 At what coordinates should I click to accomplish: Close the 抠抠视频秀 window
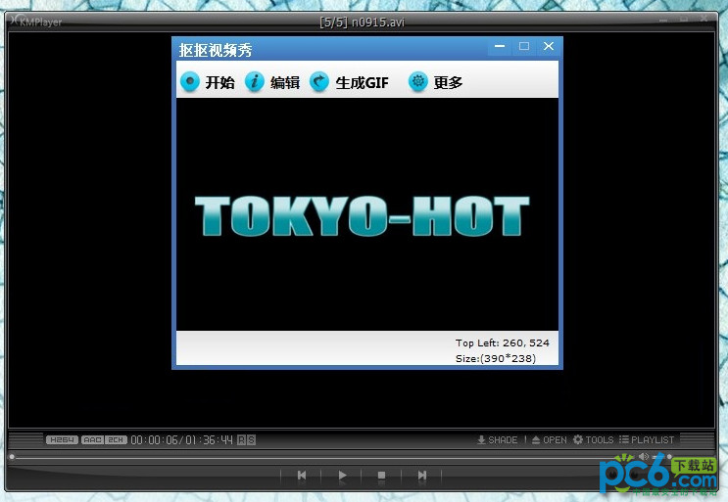tap(549, 46)
